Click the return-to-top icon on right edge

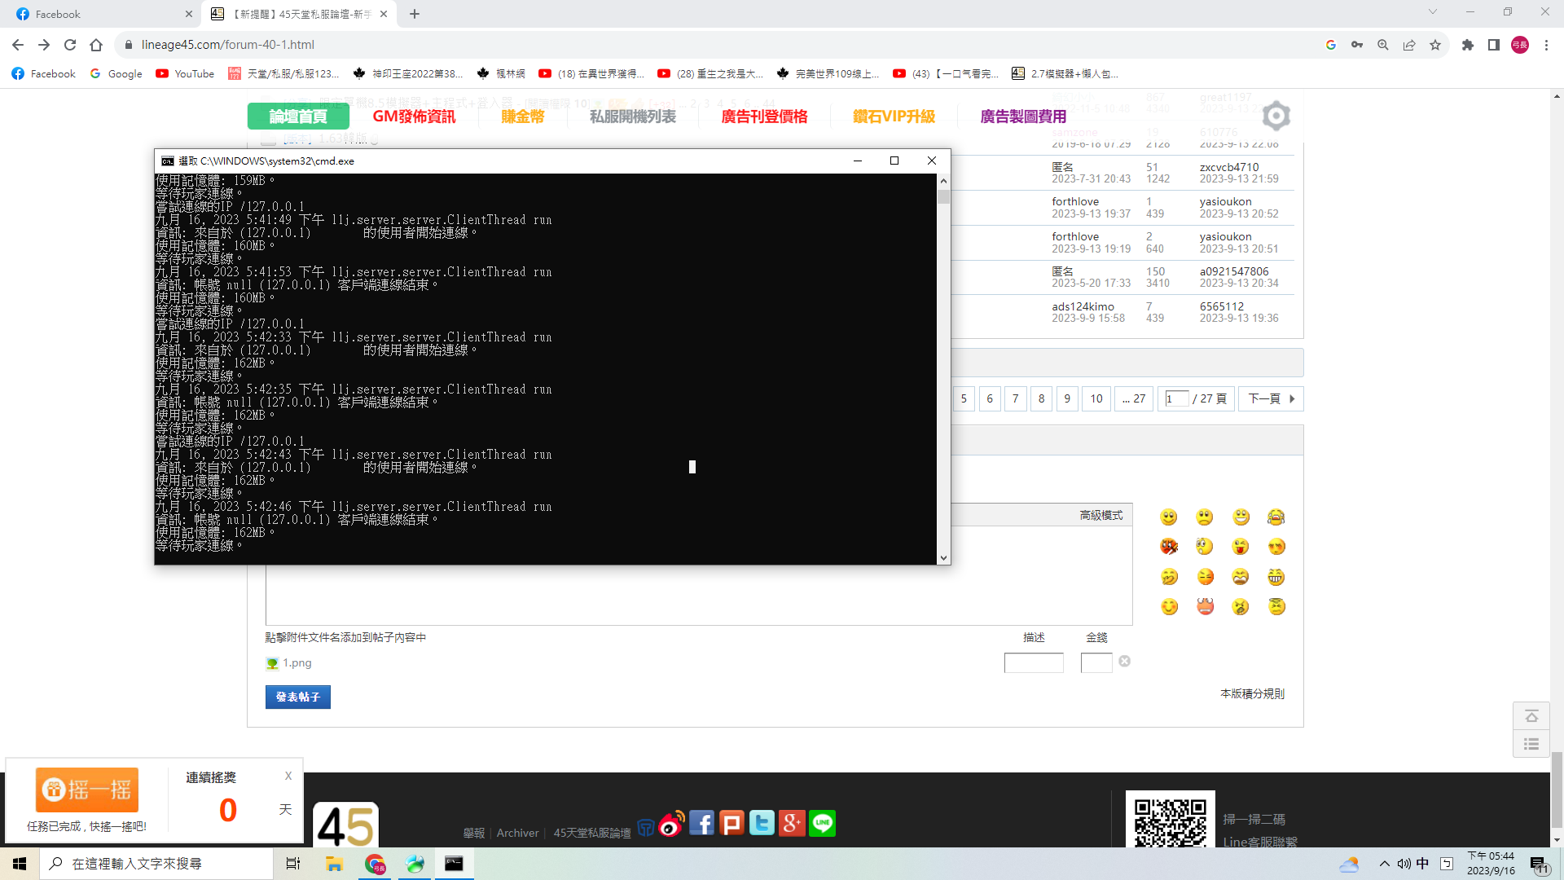[1531, 716]
